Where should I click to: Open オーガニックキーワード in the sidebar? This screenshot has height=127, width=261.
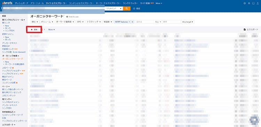pyautogui.click(x=13, y=59)
